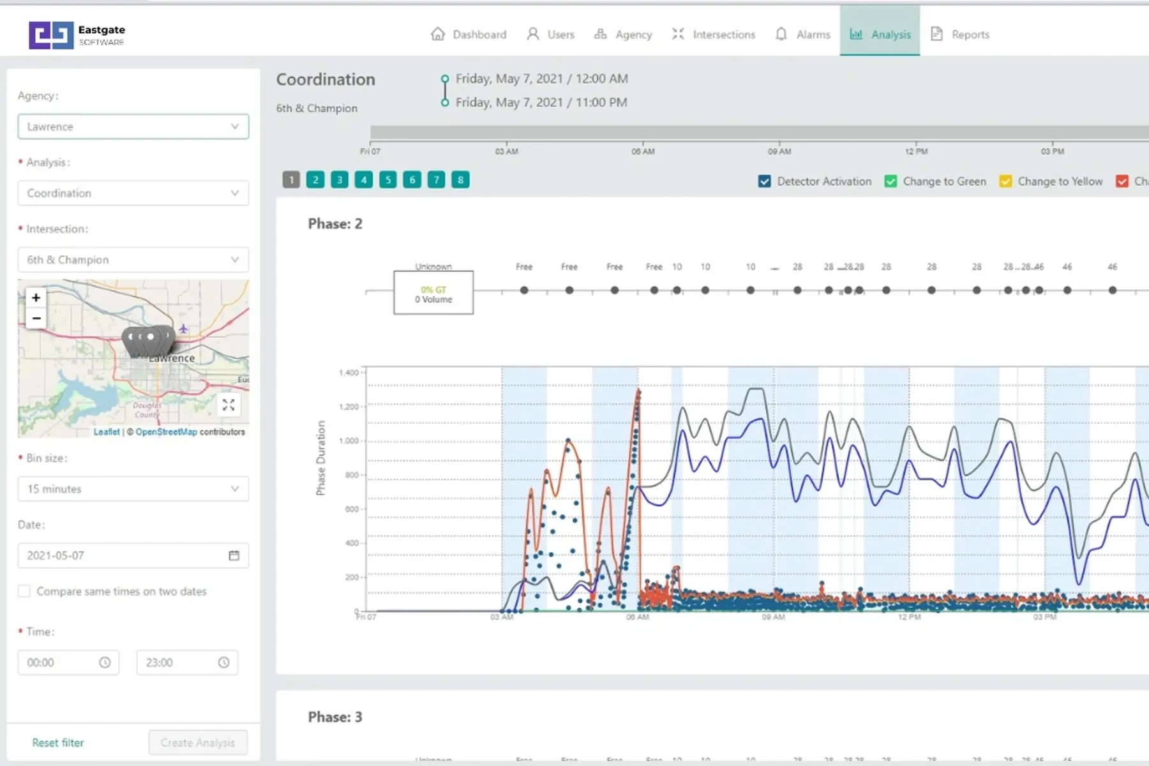Screen dimensions: 1149x766
Task: Zoom into the map with plus icon
Action: (36, 297)
